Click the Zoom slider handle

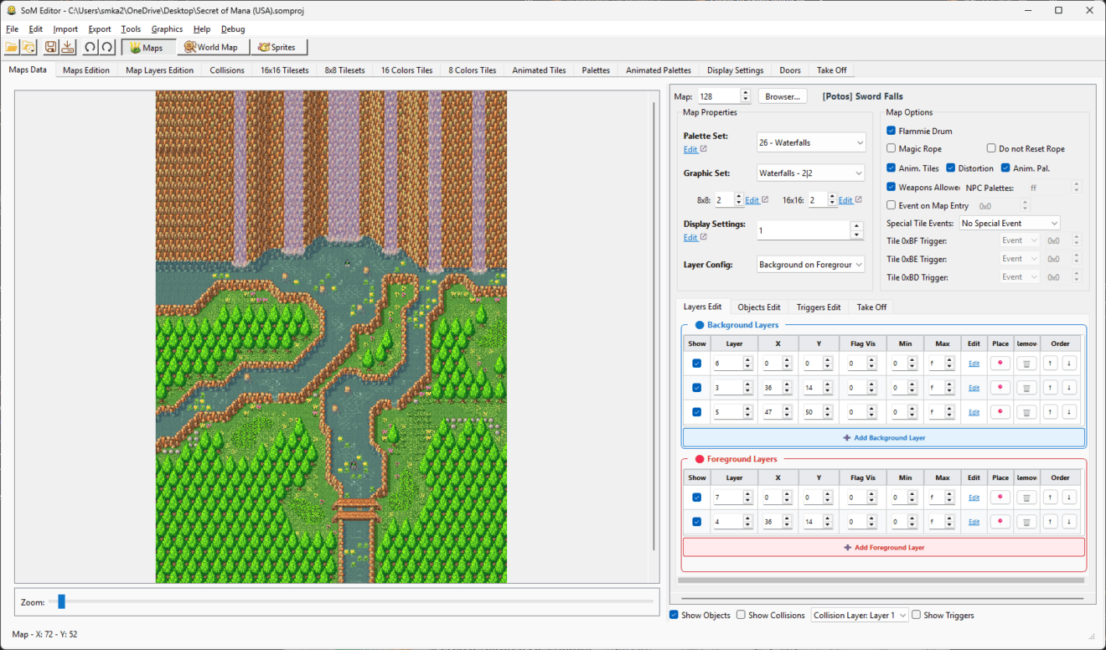61,601
